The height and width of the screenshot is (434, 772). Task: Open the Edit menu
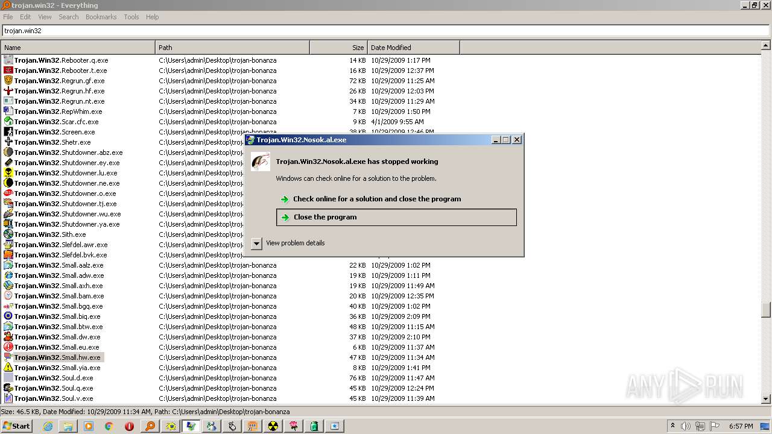25,17
